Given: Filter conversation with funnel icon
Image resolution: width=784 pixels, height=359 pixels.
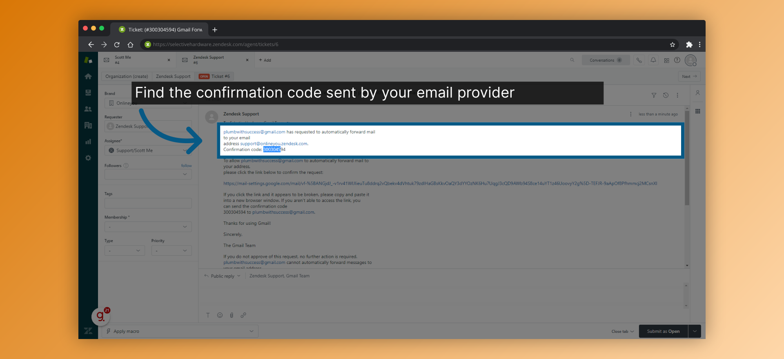Looking at the screenshot, I should tap(654, 95).
